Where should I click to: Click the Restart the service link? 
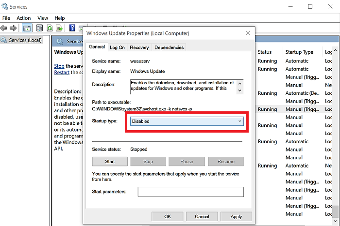tap(62, 73)
